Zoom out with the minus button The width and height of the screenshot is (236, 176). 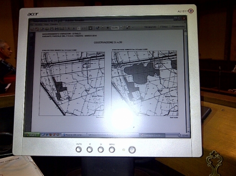click(x=102, y=28)
